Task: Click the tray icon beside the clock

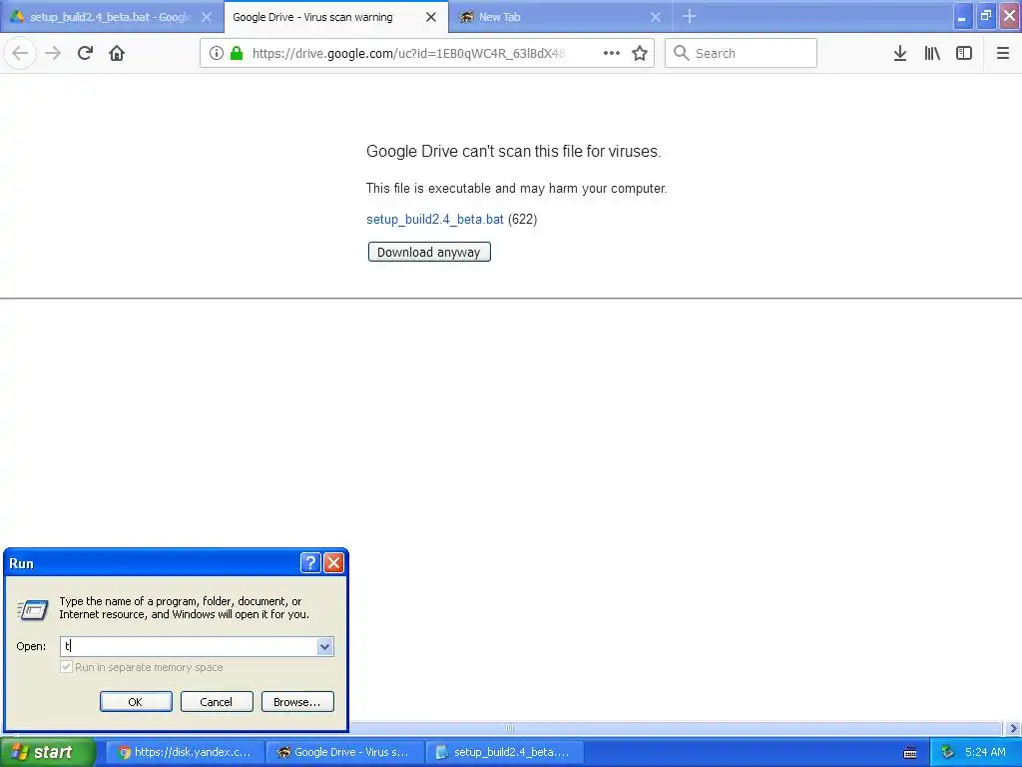Action: click(x=947, y=752)
